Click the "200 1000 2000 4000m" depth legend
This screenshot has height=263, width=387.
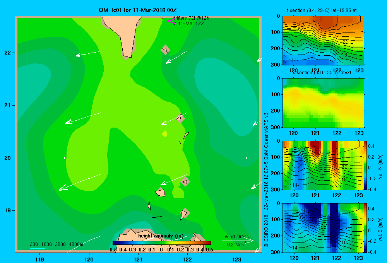pos(56,244)
